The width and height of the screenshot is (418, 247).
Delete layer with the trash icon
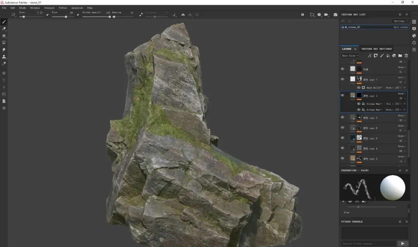pyautogui.click(x=406, y=55)
